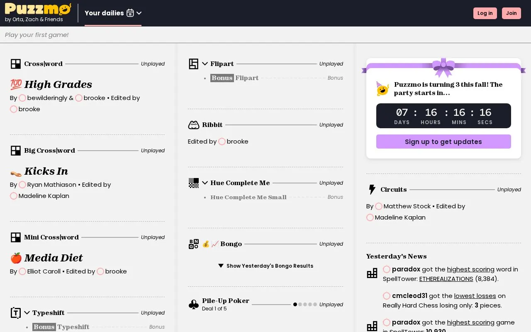Open the Bongo game icon
Screen dimensions: 531x332
point(194,244)
